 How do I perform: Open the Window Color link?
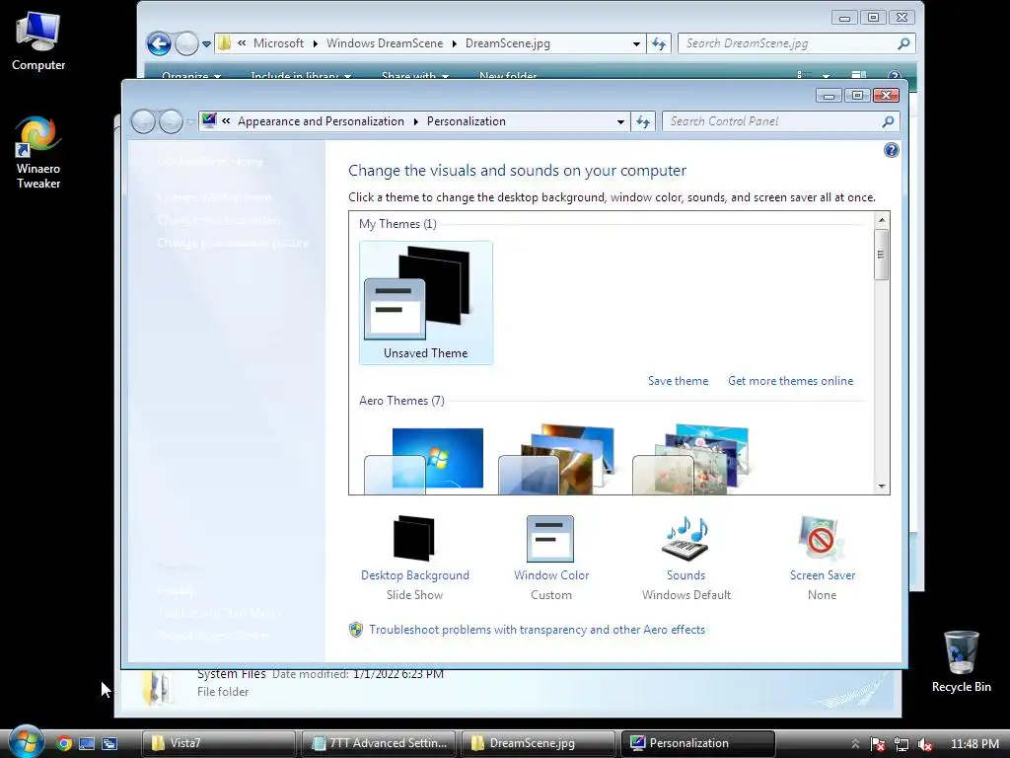[551, 575]
